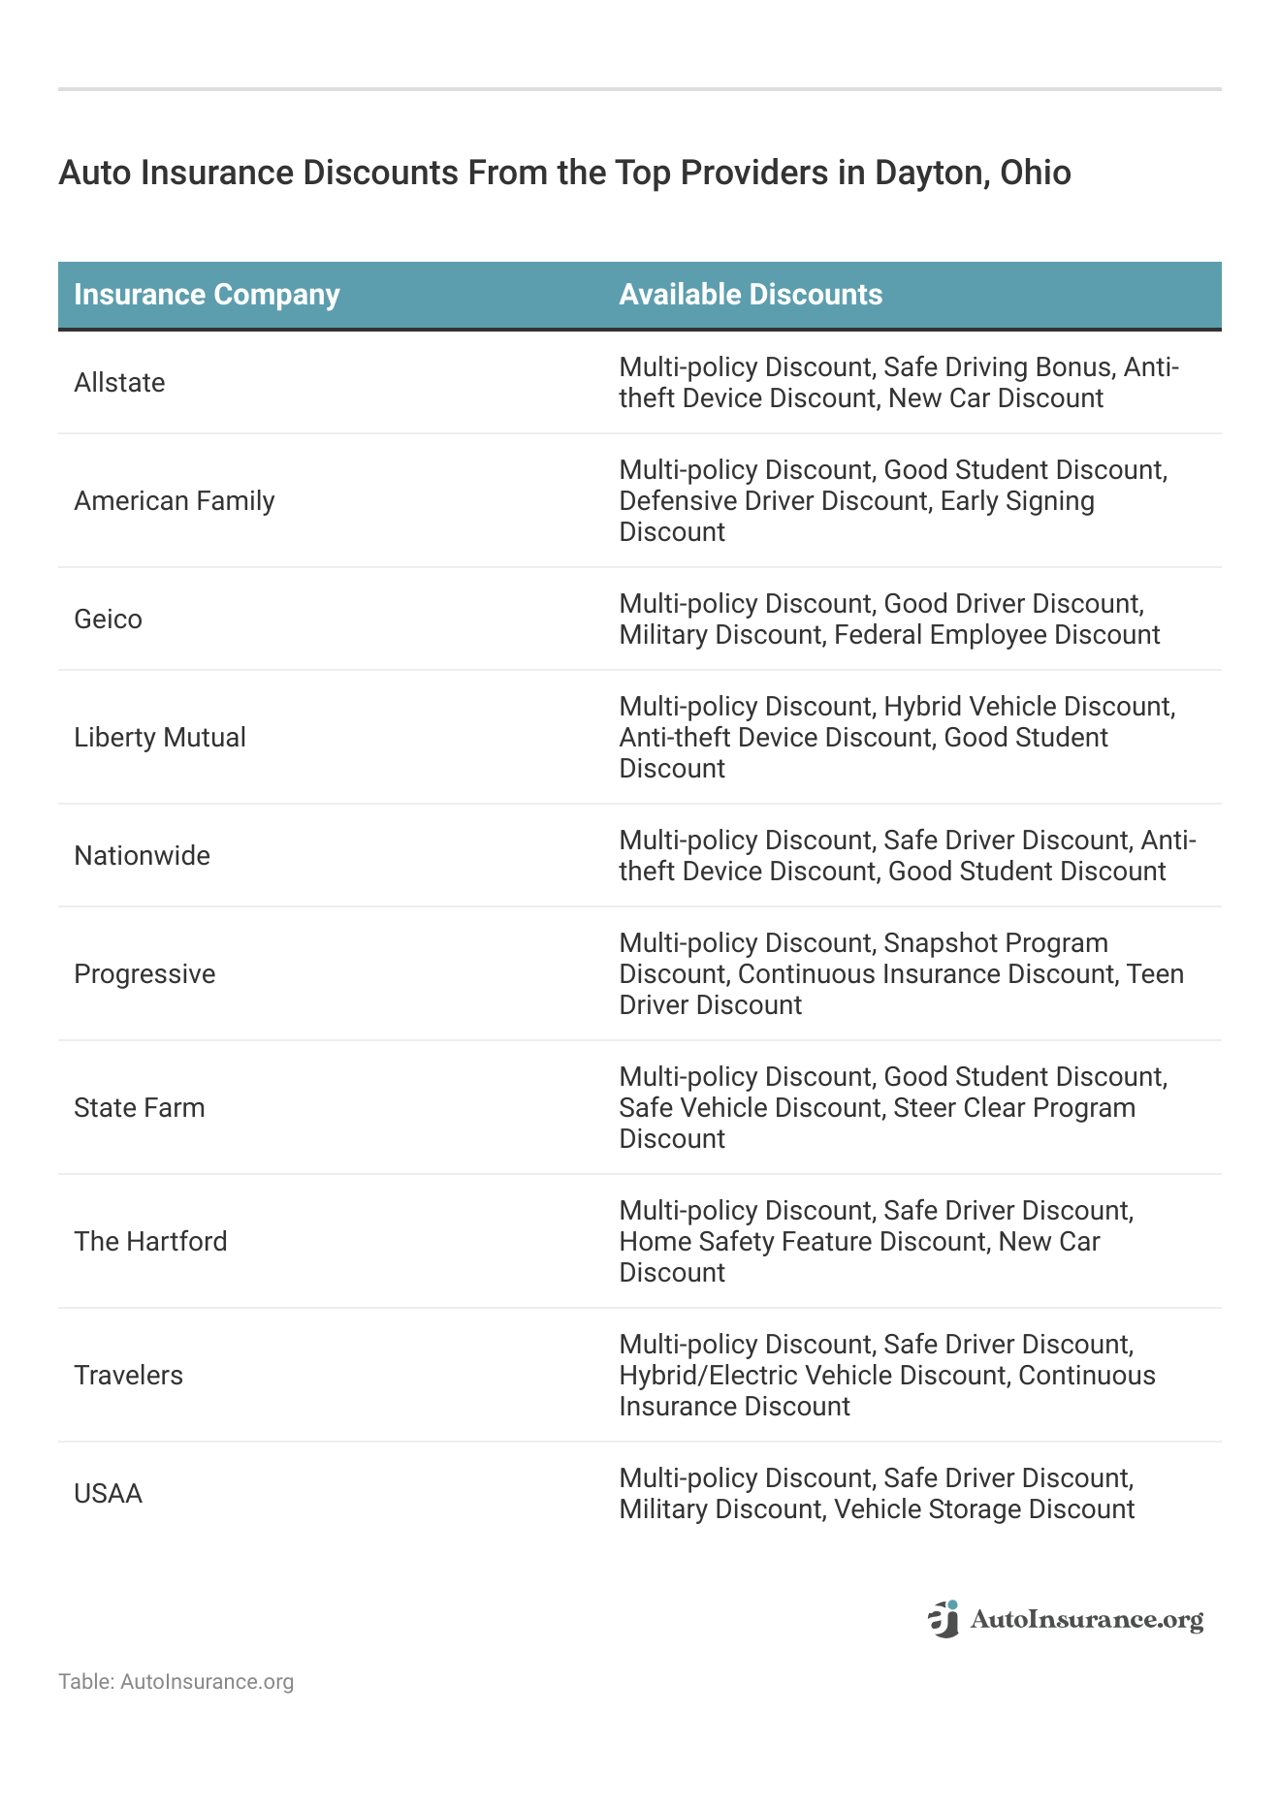Click Progressive's Snapshot Program discount text

[x=996, y=943]
